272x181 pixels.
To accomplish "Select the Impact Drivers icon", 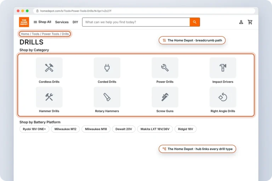I will (223, 68).
